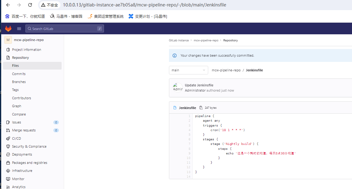Reload the page with refresh icon
This screenshot has width=352, height=189.
(x=30, y=5)
